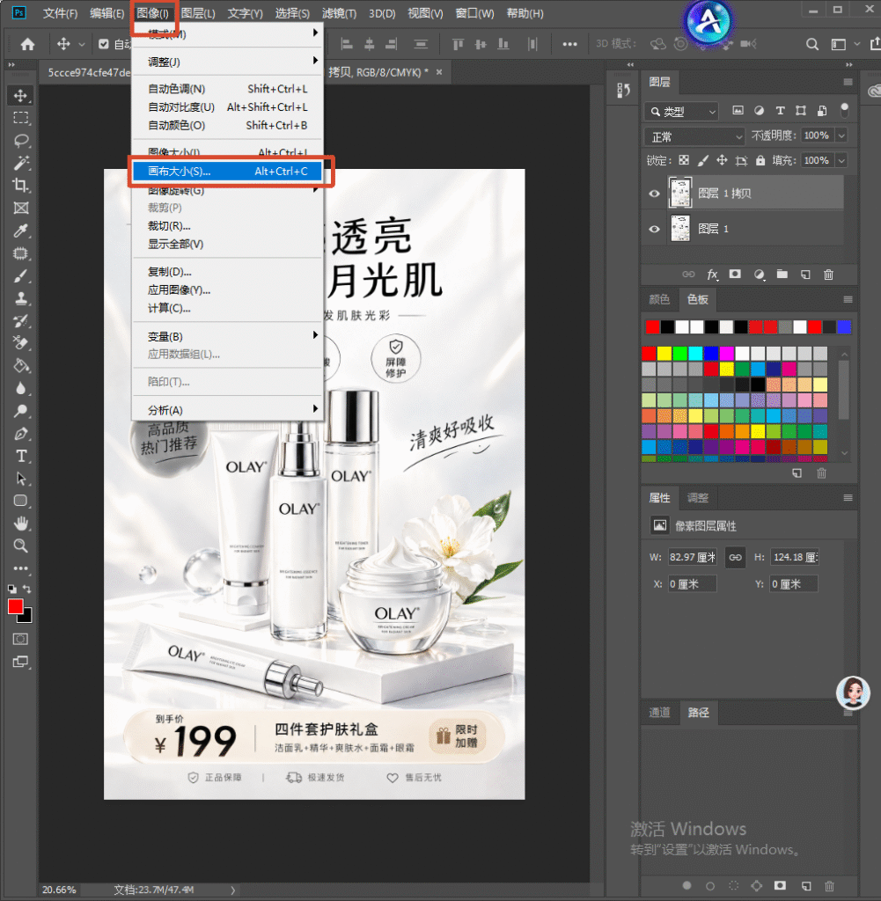Add a layer mask in Layers panel

point(735,275)
